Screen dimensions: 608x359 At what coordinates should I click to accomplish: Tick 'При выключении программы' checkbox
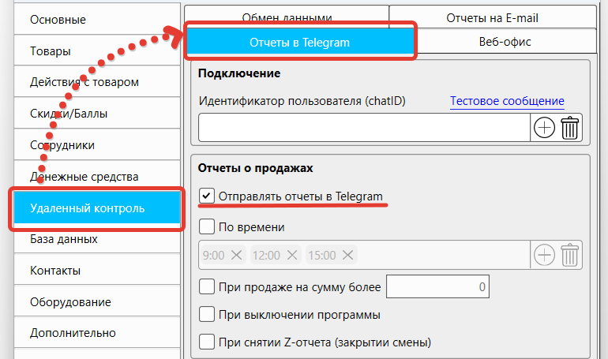207,315
